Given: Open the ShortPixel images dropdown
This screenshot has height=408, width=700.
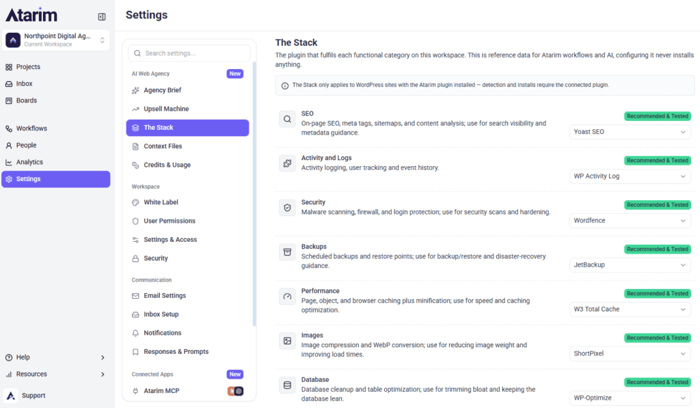Looking at the screenshot, I should click(x=630, y=353).
